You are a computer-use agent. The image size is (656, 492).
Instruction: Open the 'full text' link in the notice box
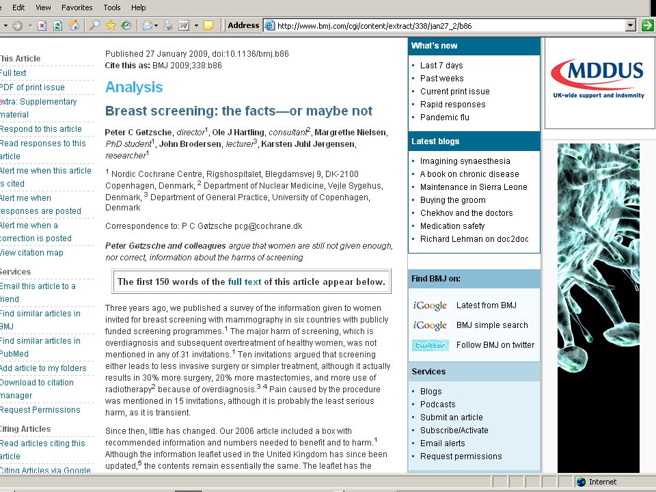pyautogui.click(x=245, y=282)
